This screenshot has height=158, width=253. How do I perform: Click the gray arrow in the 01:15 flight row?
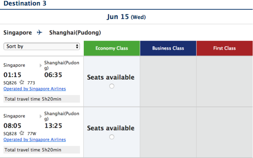(x=41, y=65)
